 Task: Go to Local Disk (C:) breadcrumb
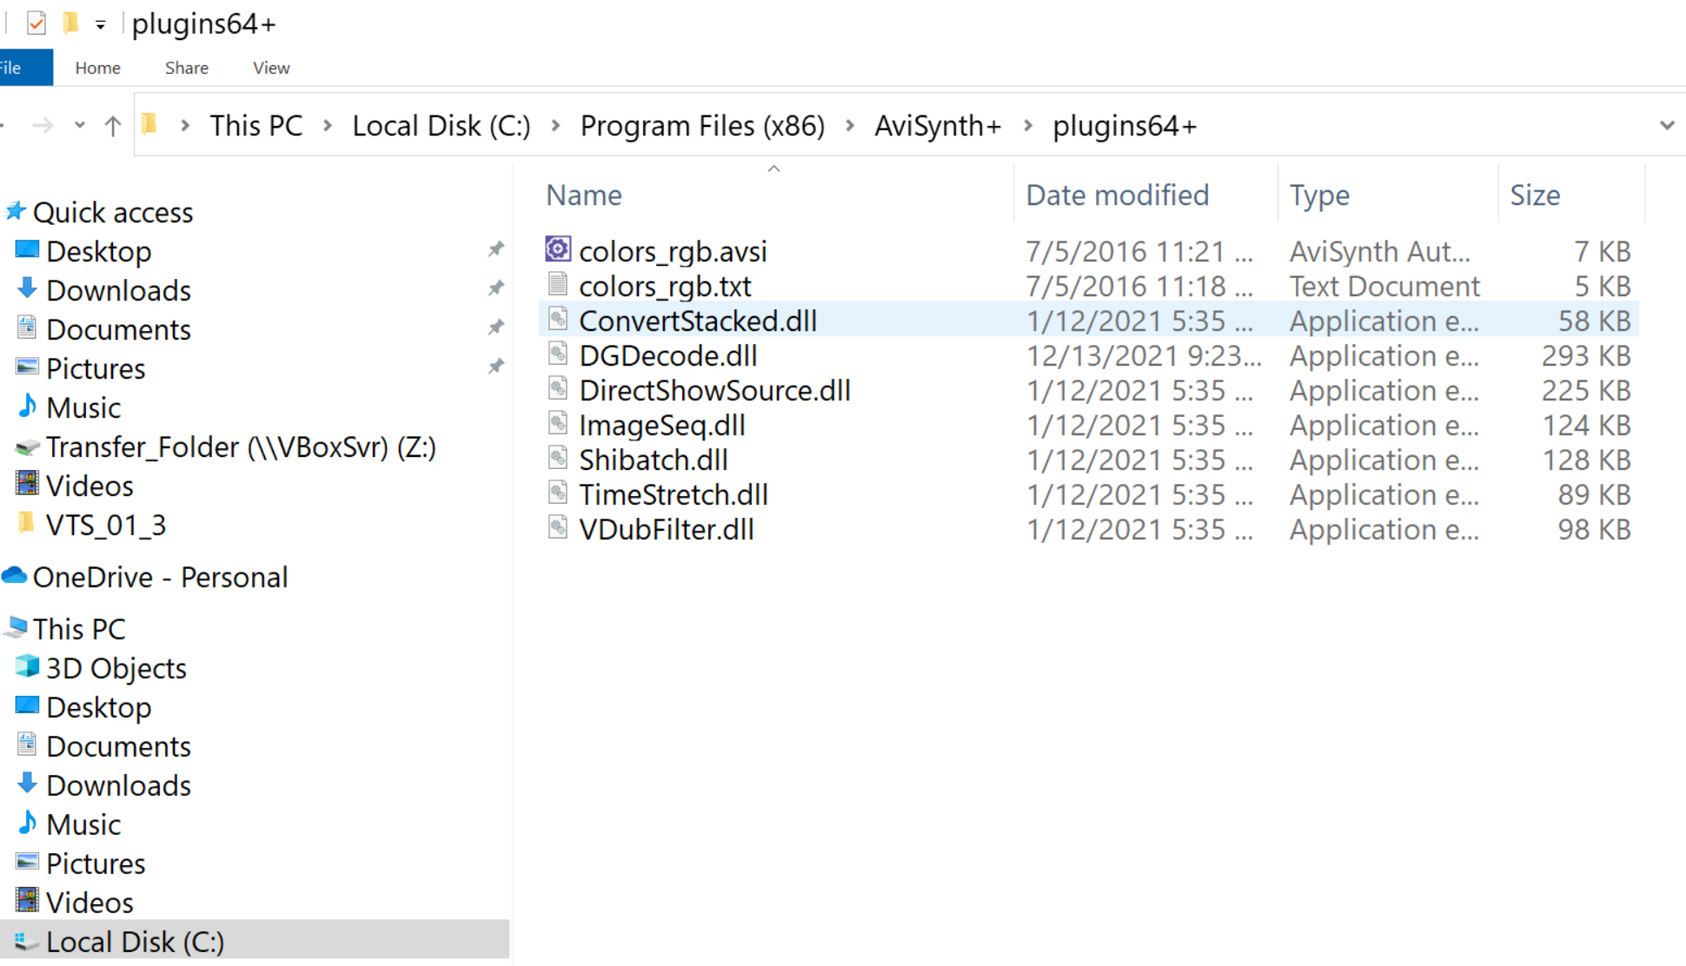441,126
